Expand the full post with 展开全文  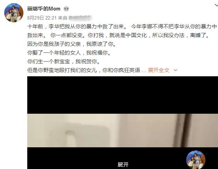159,70
